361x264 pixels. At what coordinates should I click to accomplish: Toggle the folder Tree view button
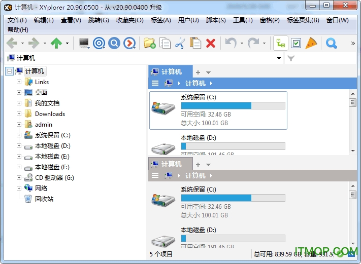coord(281,43)
